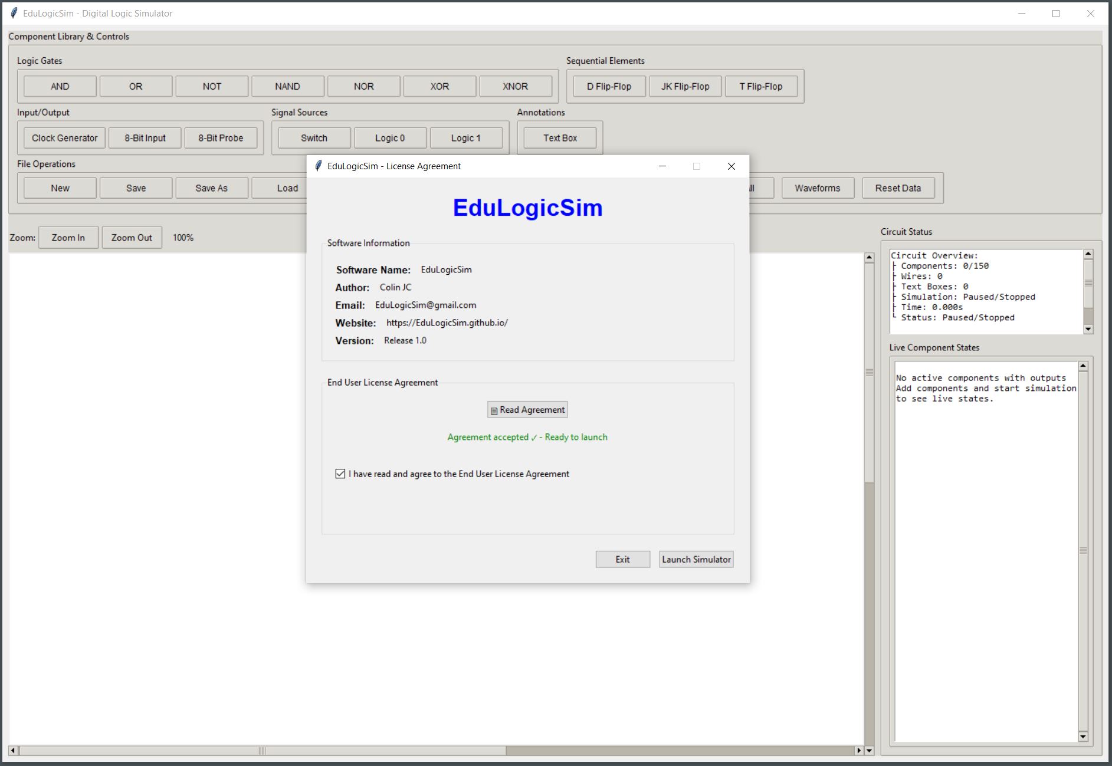Click the email address EduLogicSim@gmail.com
Image resolution: width=1112 pixels, height=766 pixels.
click(x=426, y=305)
